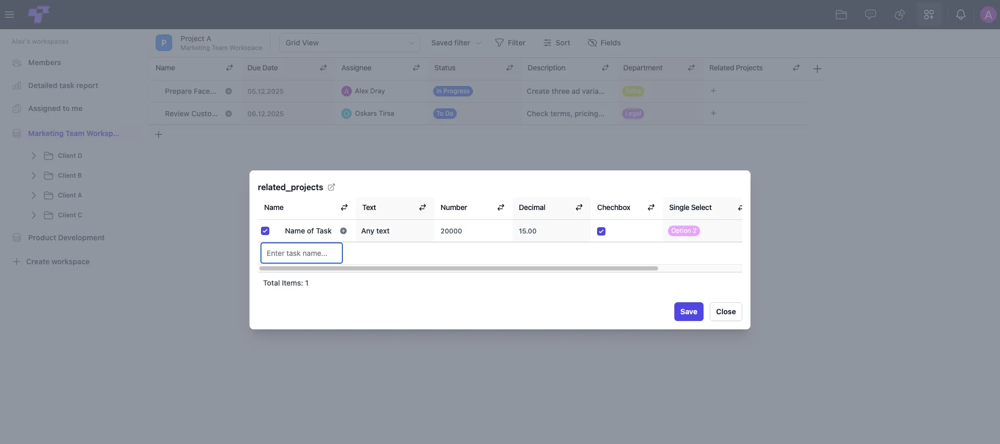
Task: Click the horizontal scrollbar in dialog
Action: pyautogui.click(x=459, y=268)
